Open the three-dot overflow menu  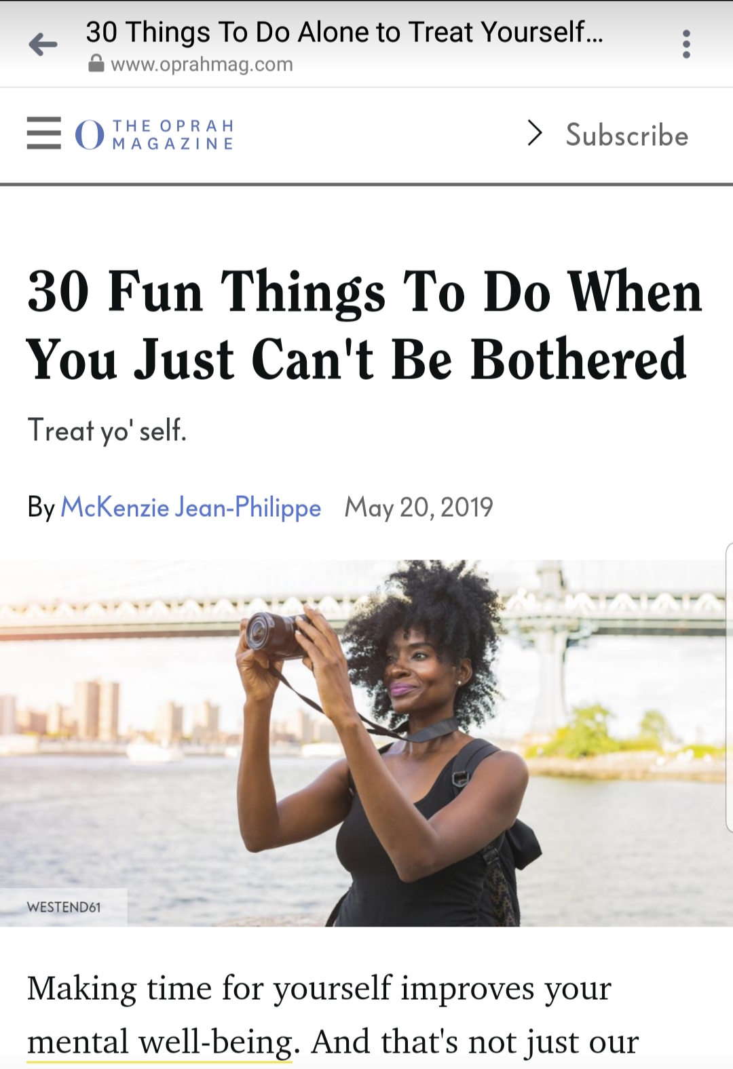[686, 44]
